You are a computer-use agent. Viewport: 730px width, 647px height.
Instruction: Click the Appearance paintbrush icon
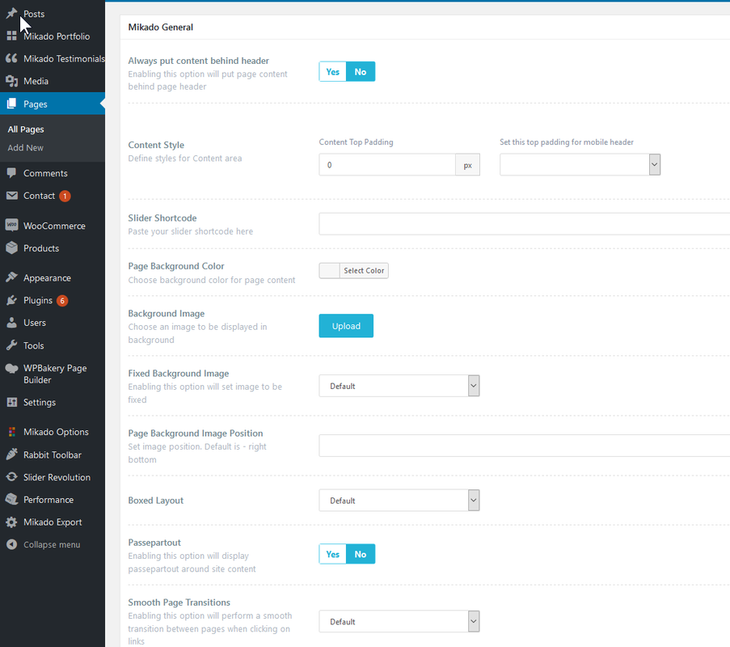(11, 277)
